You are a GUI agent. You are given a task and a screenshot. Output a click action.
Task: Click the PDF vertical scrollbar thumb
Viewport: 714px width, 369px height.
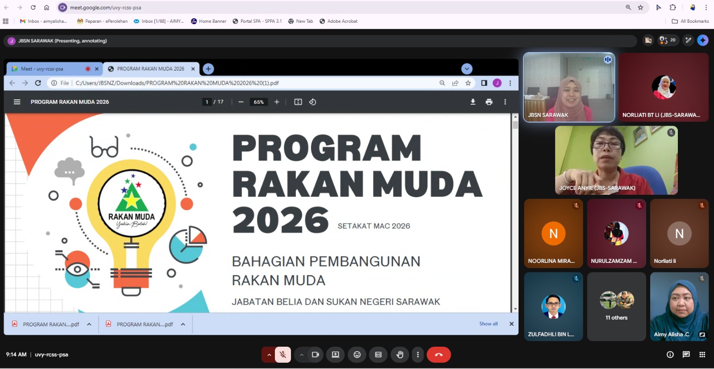point(515,125)
